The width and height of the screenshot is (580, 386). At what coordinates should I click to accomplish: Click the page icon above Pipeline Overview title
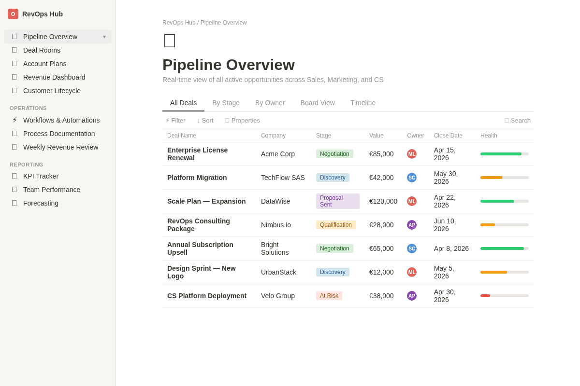tap(169, 41)
